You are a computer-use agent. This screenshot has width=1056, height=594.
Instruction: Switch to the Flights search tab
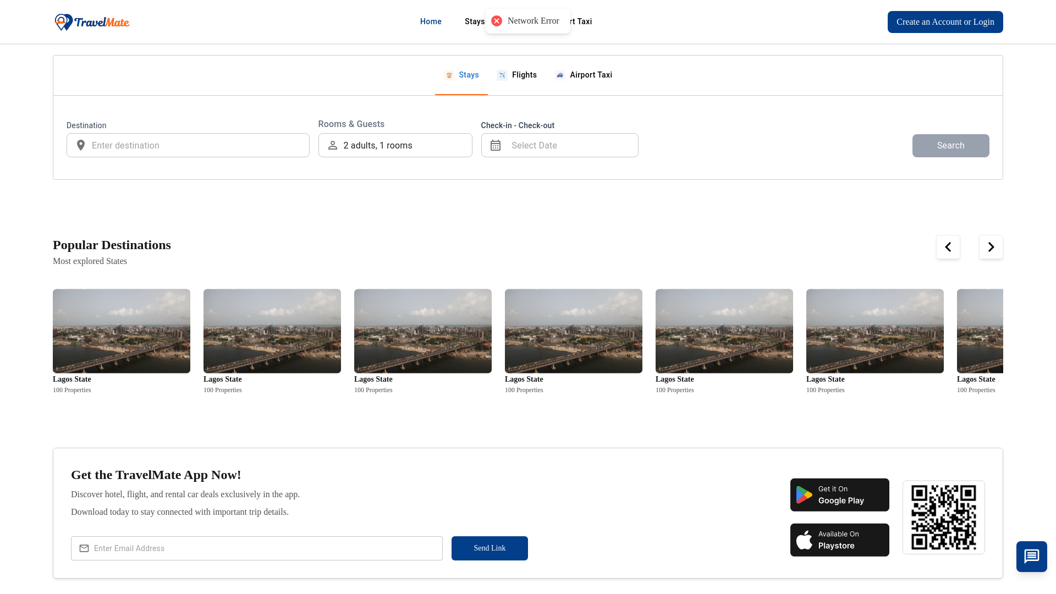coord(516,75)
